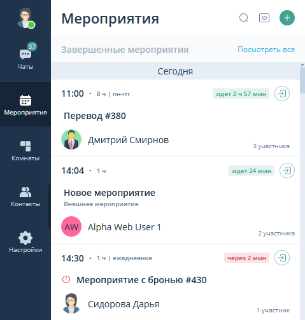This screenshot has height=320, width=305.
Task: Click the scrollbar up arrow
Action: pos(302,64)
